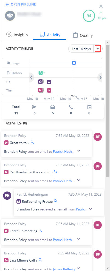Expand the Re:Spending Freeze email details
The image size is (110, 272).
coord(91,209)
